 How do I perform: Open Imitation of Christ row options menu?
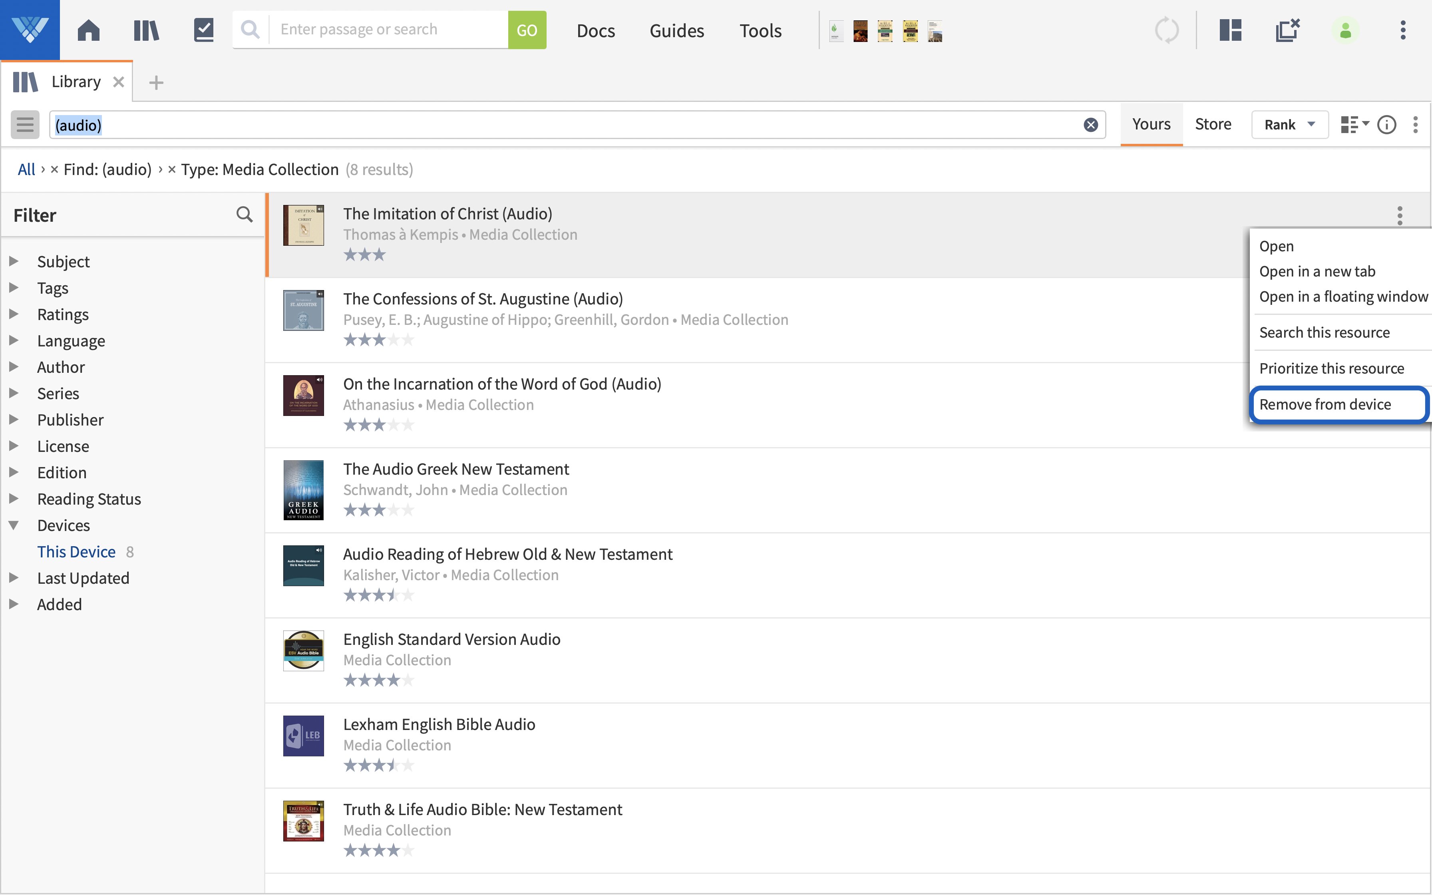tap(1400, 215)
